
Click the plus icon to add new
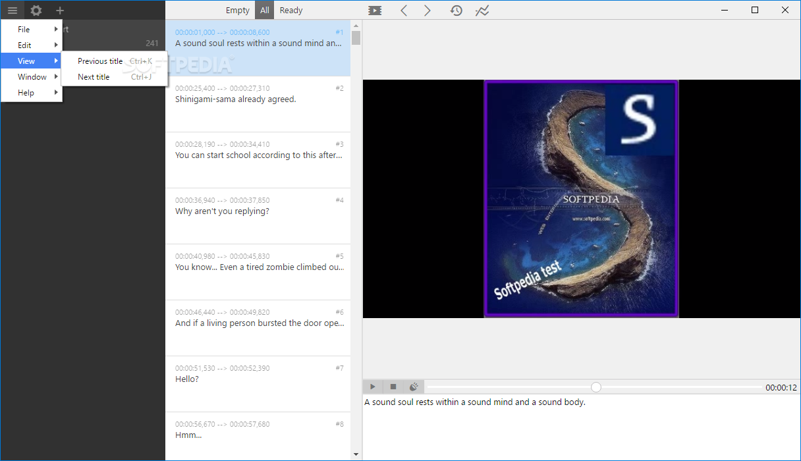click(60, 11)
